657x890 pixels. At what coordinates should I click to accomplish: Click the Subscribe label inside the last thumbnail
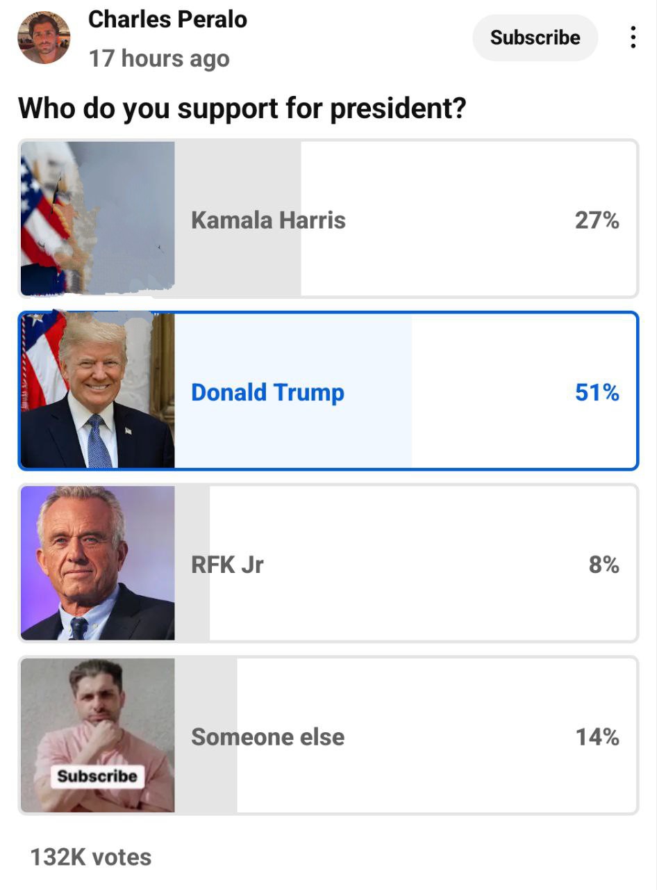97,776
